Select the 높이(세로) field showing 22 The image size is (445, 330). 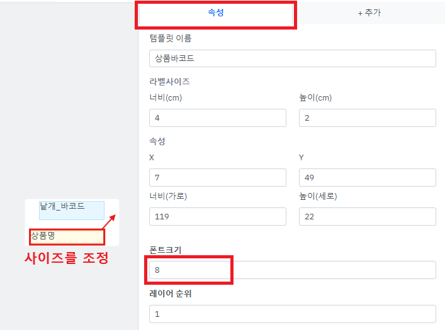pos(367,216)
